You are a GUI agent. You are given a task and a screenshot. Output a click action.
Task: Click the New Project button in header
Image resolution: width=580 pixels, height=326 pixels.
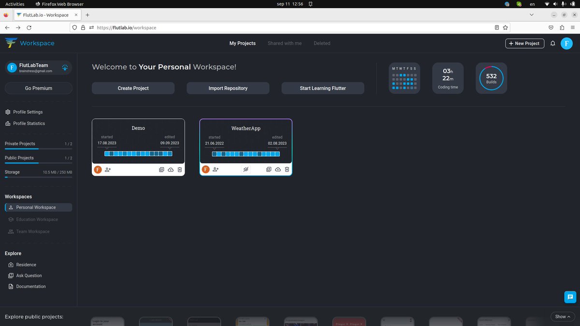525,43
